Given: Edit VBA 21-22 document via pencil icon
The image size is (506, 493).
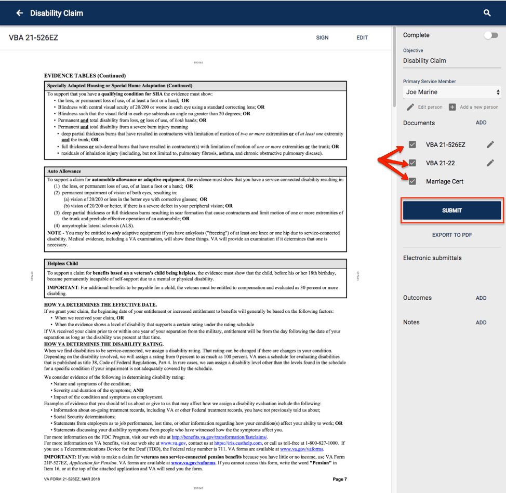Looking at the screenshot, I should tap(490, 163).
